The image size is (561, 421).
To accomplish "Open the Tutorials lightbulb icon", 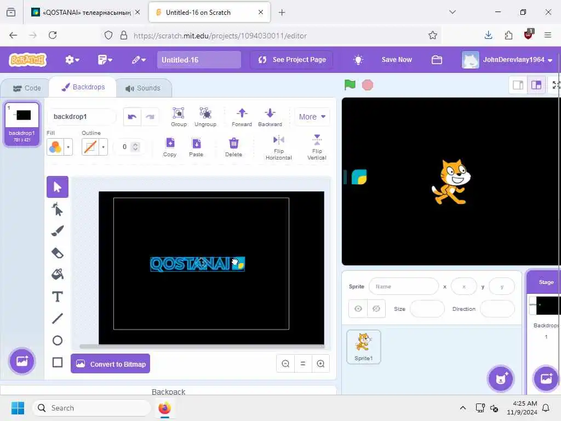I will 358,60.
